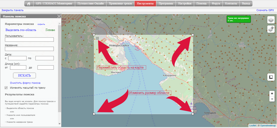Toggle 'Изменять масштаб по треку' checkbox
This screenshot has width=277, height=128.
[x=6, y=88]
